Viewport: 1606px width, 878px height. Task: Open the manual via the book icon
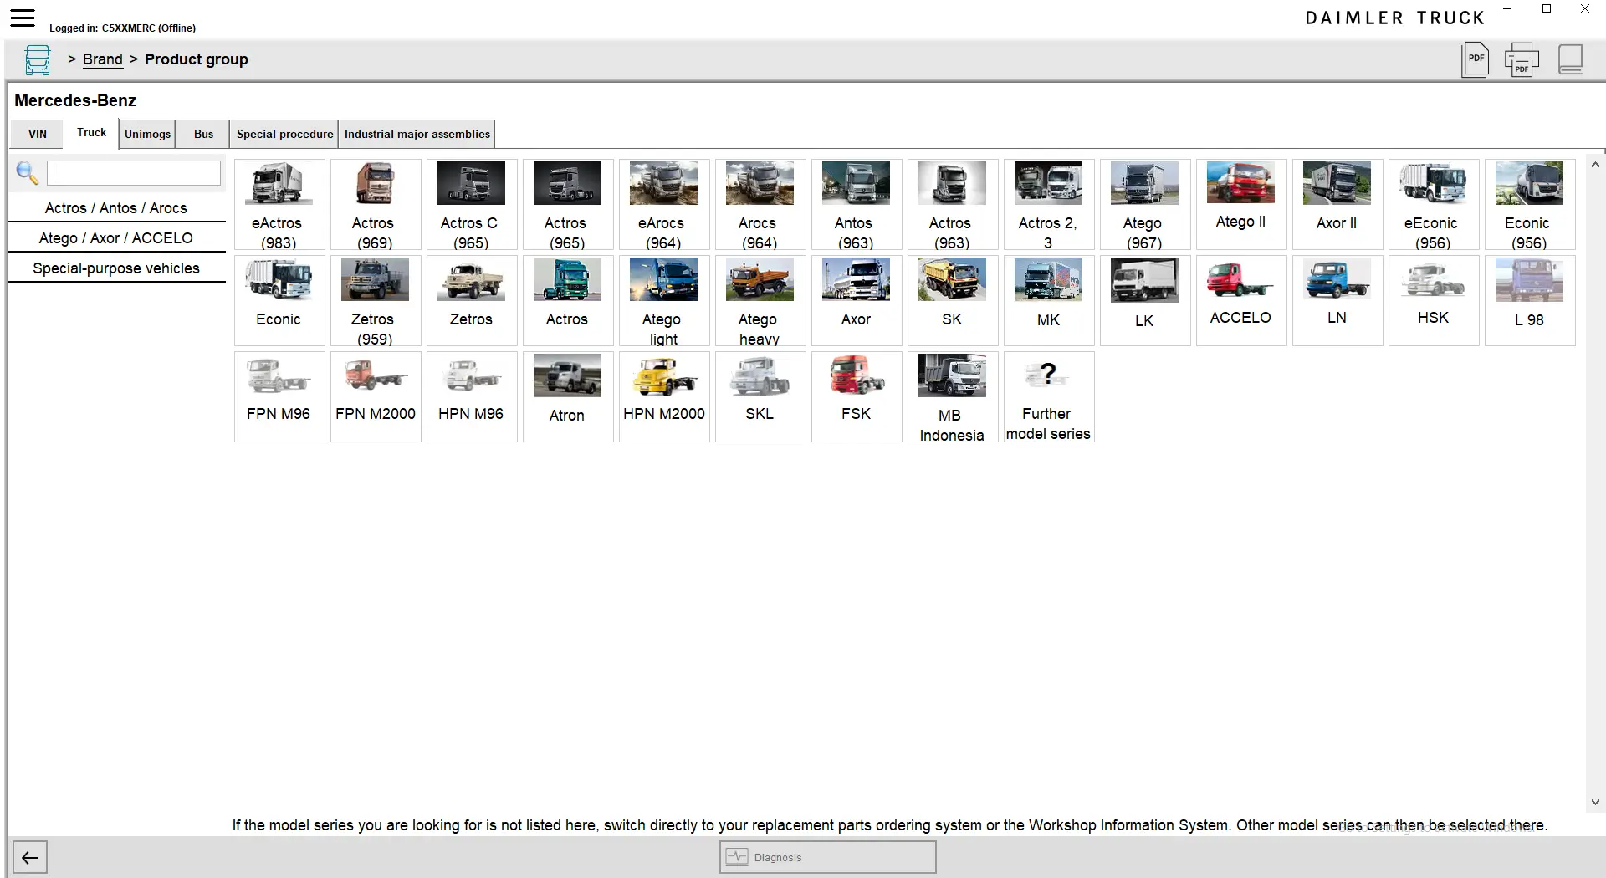(x=1570, y=59)
